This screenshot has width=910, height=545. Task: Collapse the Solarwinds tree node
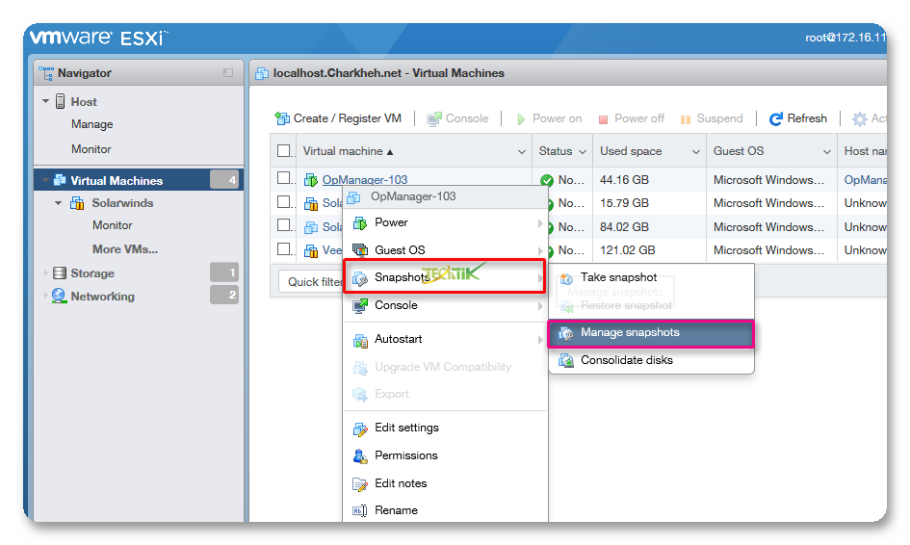[x=58, y=203]
